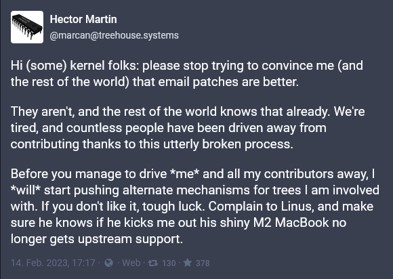Viewport: 393px width, 279px height.
Task: Open the post timestamp 14. Feb. 2023, 17:17
Action: click(x=53, y=263)
